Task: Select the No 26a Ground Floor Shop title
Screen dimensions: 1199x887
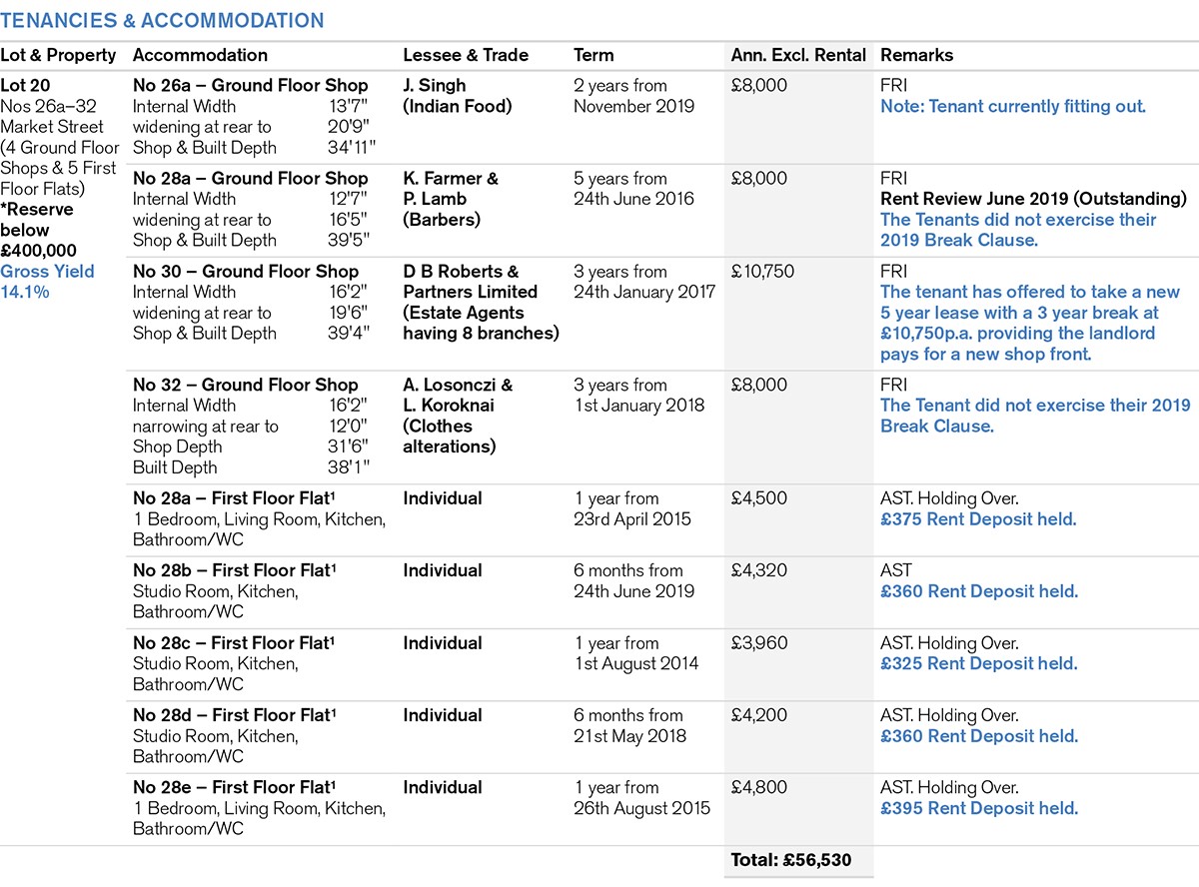Action: [250, 85]
